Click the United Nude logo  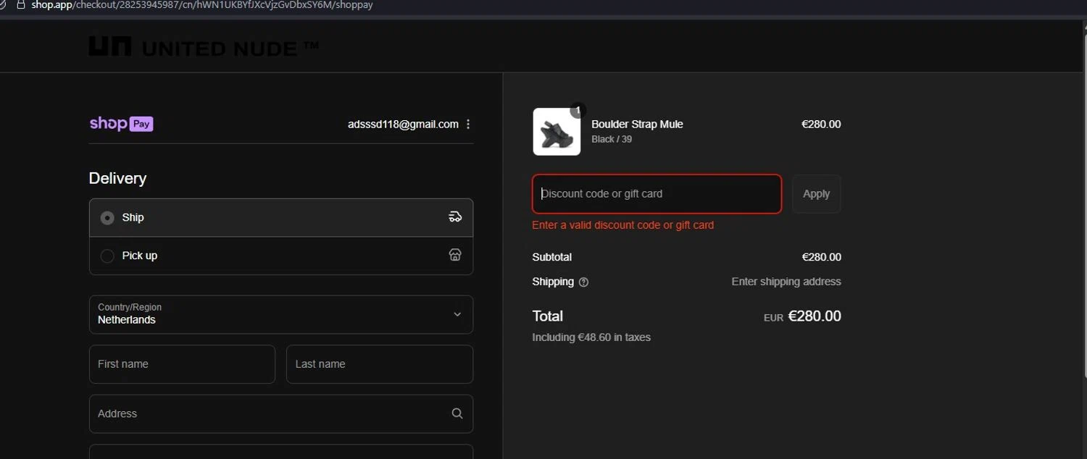click(204, 48)
